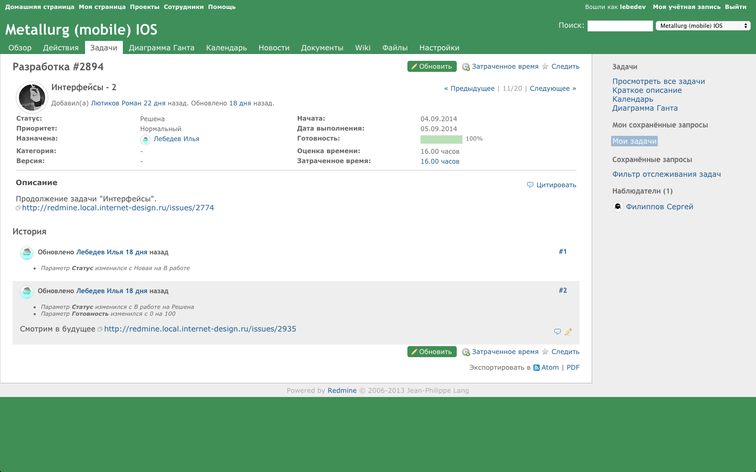
Task: Click the assignee avatar beside Лебедев Илья
Action: pos(145,140)
